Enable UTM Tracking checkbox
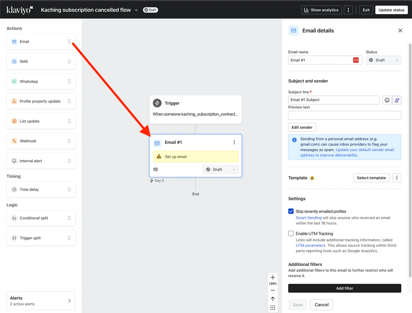412x313 pixels. tap(291, 233)
